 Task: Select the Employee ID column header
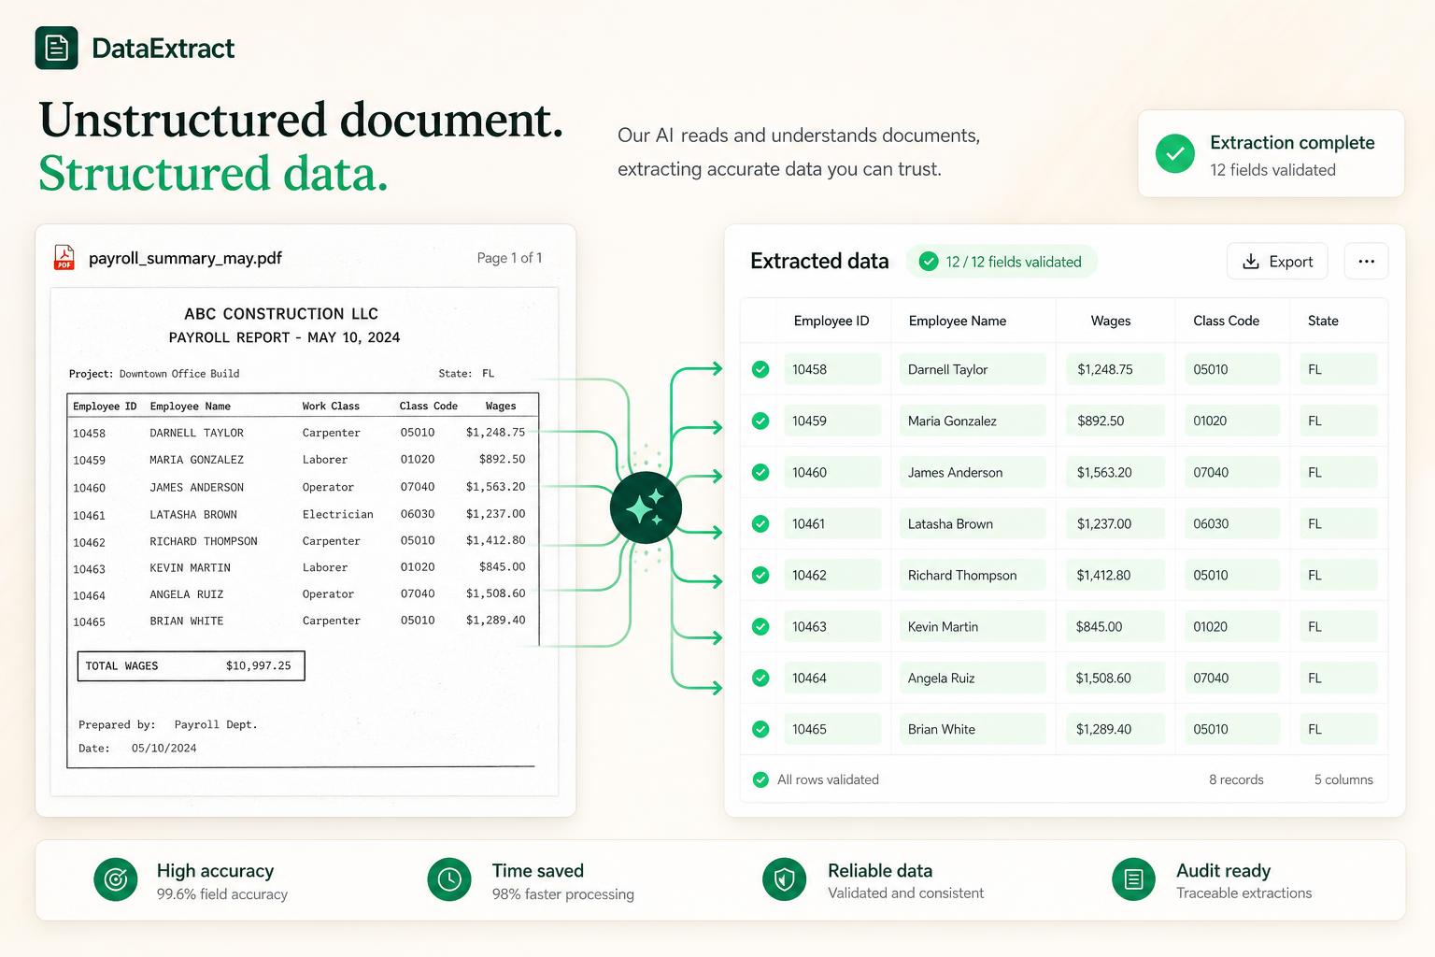[831, 321]
